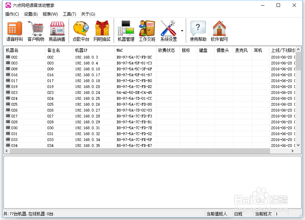
Task: Select MAC cell B8-97-5A-5F-81-87
Action: click(x=134, y=75)
